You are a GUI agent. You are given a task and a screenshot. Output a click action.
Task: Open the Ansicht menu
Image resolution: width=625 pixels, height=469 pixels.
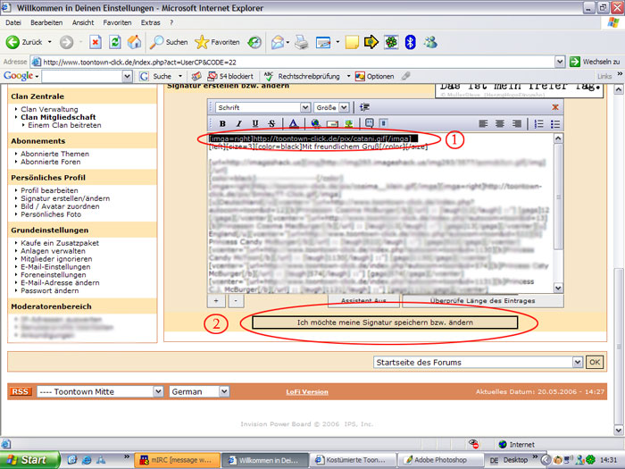click(x=83, y=22)
